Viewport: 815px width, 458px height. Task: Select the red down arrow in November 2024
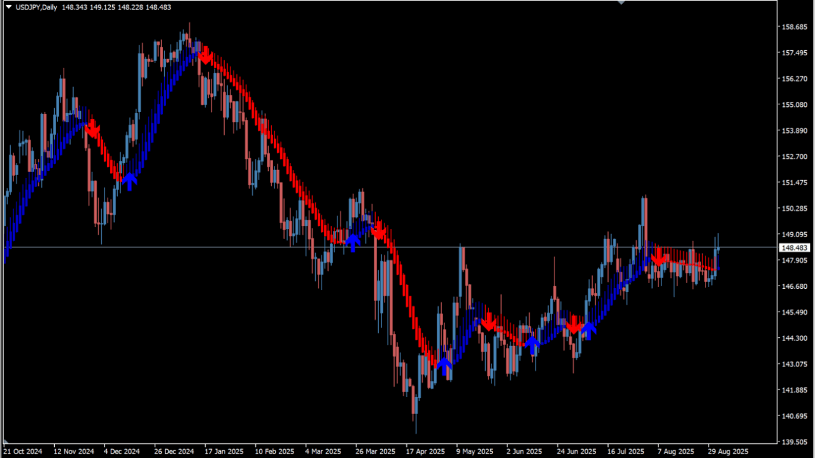point(92,129)
